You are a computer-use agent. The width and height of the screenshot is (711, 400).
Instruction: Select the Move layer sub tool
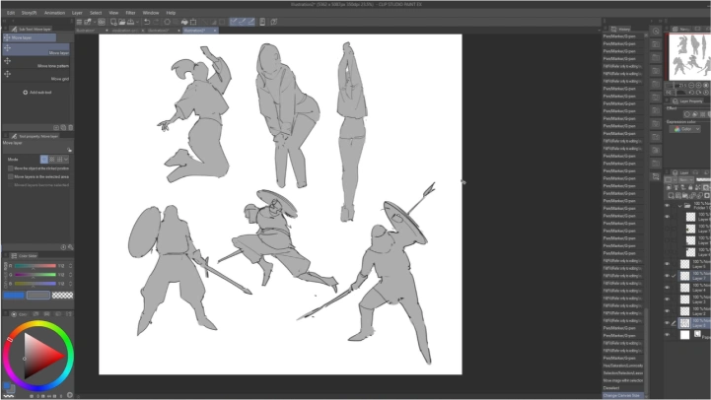click(x=36, y=49)
